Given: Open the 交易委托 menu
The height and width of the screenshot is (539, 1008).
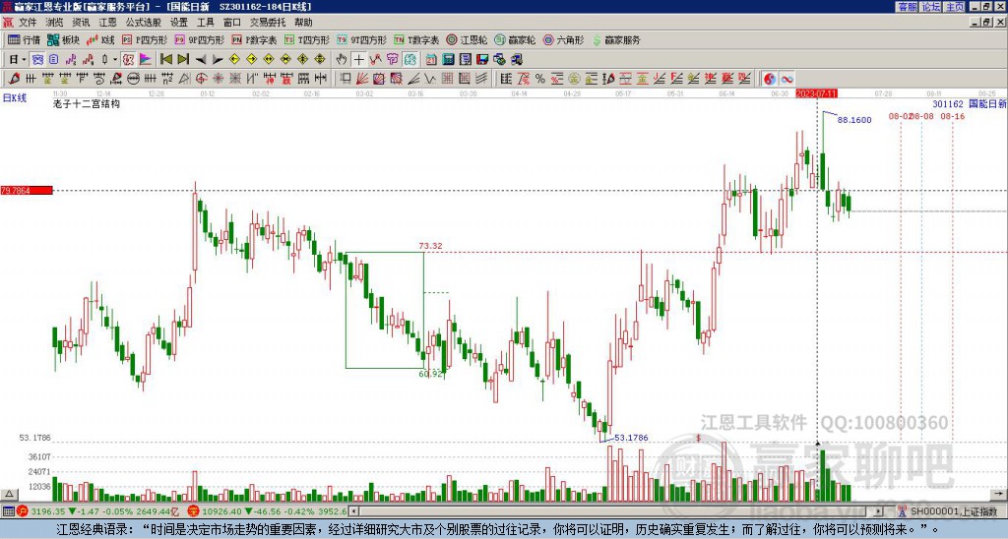Looking at the screenshot, I should pyautogui.click(x=268, y=23).
